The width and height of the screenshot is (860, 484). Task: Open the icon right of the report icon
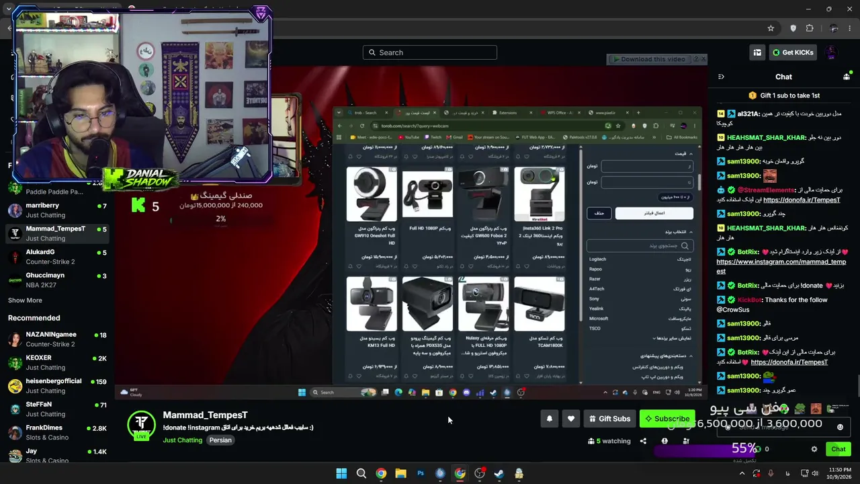[x=686, y=441]
